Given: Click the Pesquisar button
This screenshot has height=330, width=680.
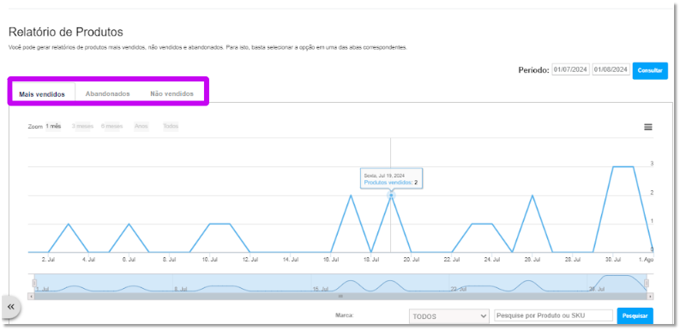Looking at the screenshot, I should click(x=635, y=316).
